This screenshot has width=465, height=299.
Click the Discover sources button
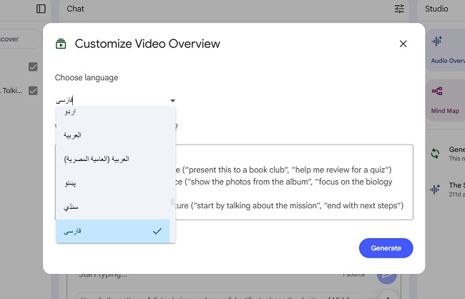click(x=14, y=39)
